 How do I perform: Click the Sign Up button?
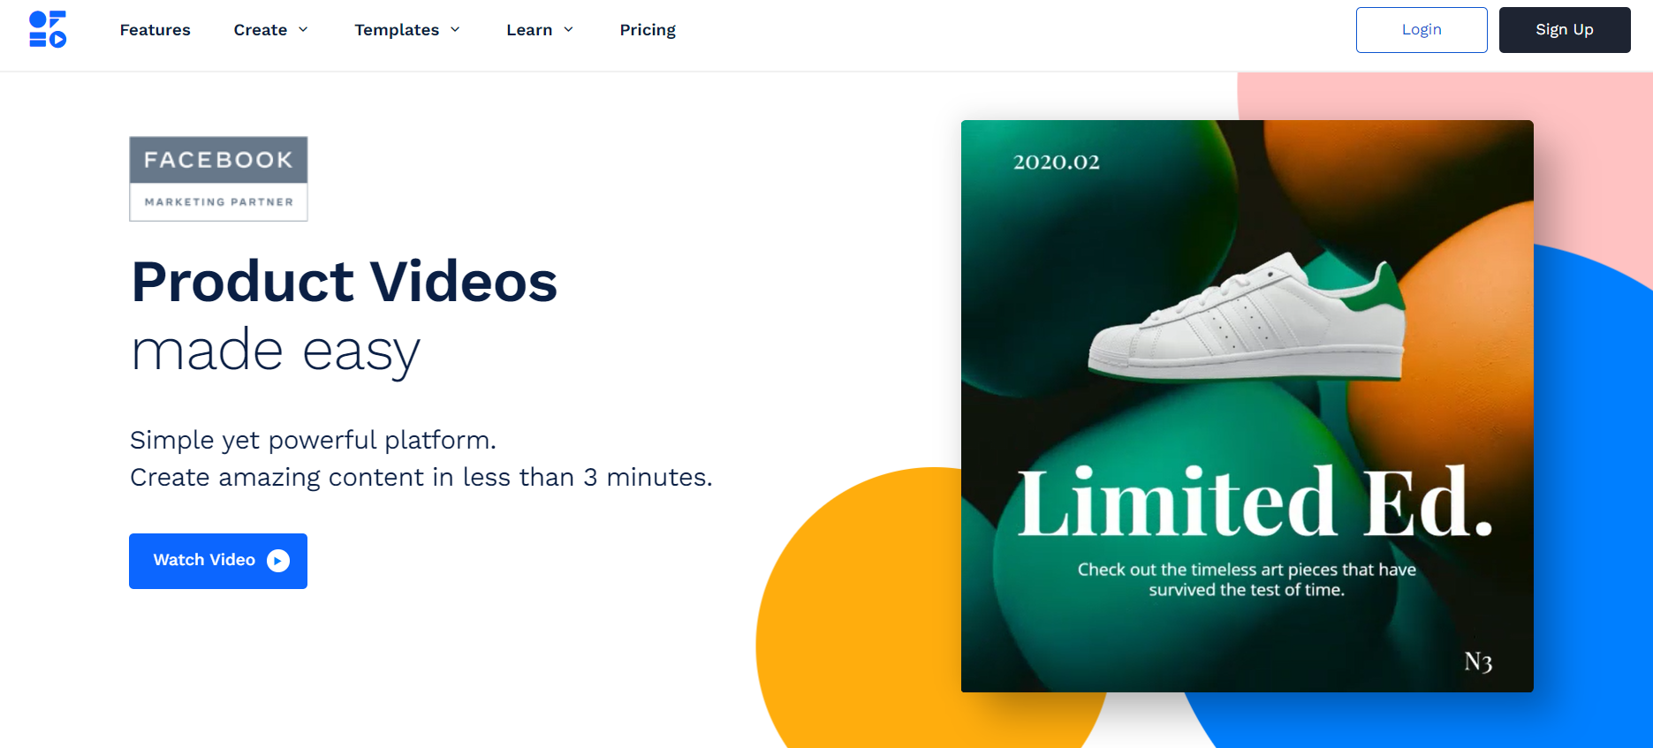click(x=1565, y=30)
